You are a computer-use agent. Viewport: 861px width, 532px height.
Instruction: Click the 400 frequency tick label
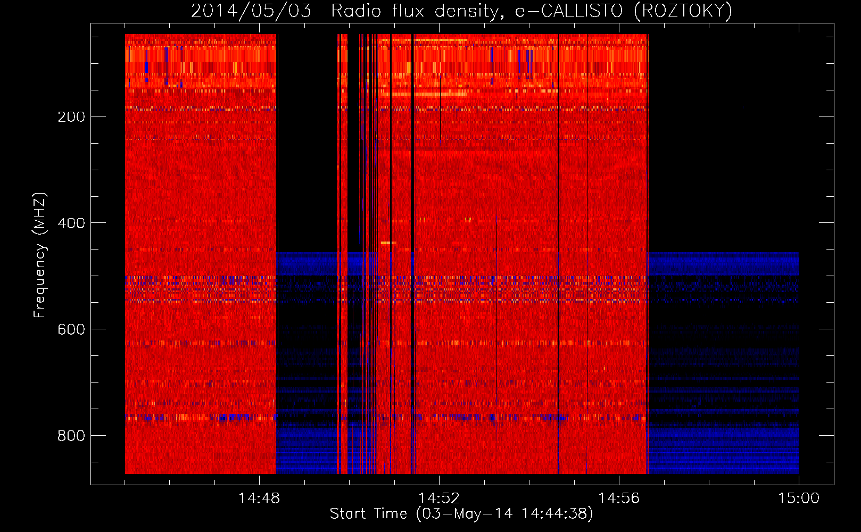71,223
